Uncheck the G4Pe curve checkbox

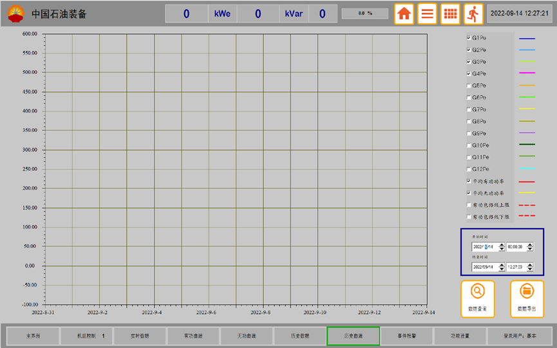pyautogui.click(x=469, y=73)
